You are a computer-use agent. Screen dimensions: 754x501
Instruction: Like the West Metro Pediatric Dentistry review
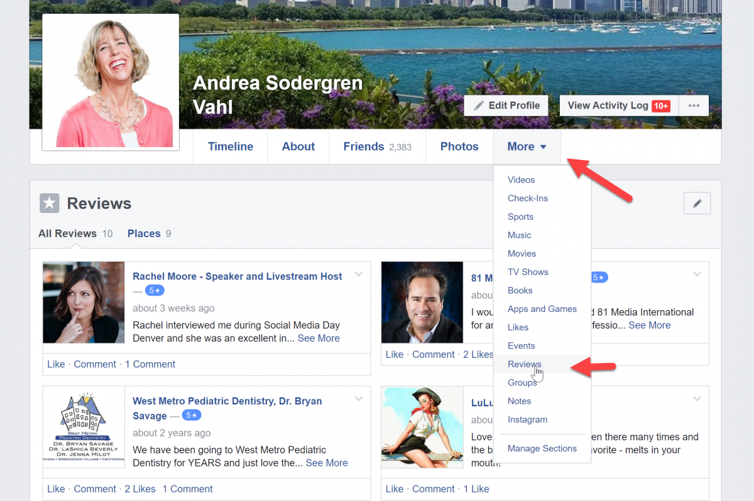[x=56, y=488]
